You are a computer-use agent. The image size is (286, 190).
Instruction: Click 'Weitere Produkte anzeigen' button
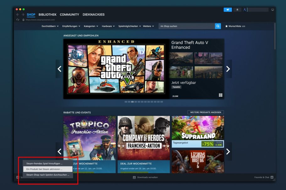pos(206,112)
